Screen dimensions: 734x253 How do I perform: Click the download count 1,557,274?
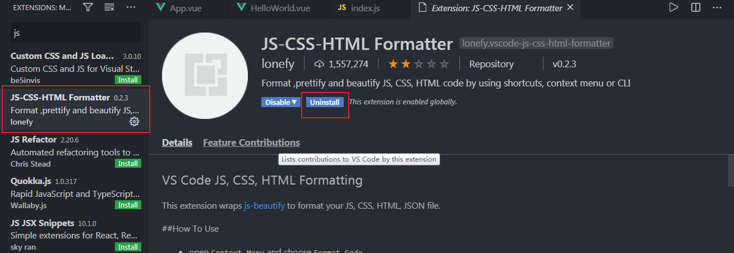341,64
